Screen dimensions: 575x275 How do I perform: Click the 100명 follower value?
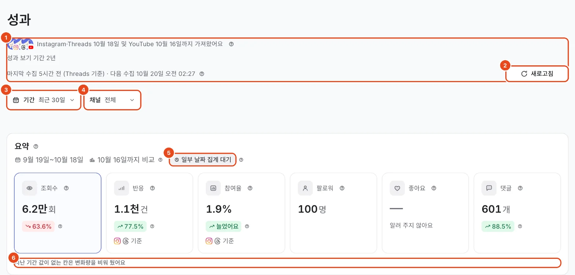tap(312, 209)
